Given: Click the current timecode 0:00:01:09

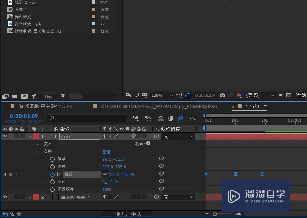Looking at the screenshot, I should 24,116.
